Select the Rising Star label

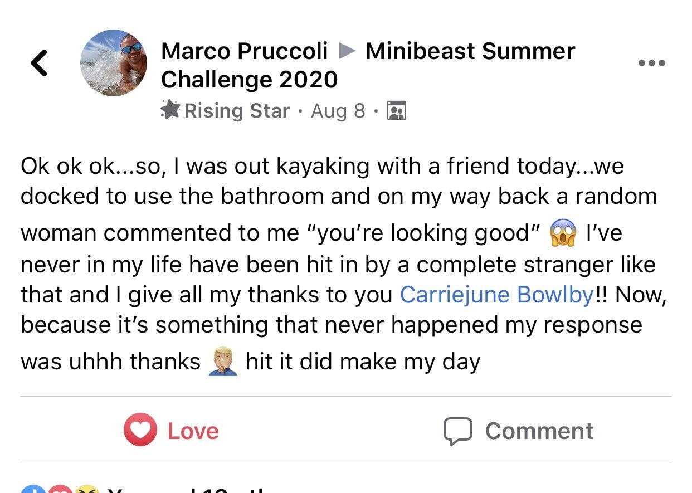236,111
